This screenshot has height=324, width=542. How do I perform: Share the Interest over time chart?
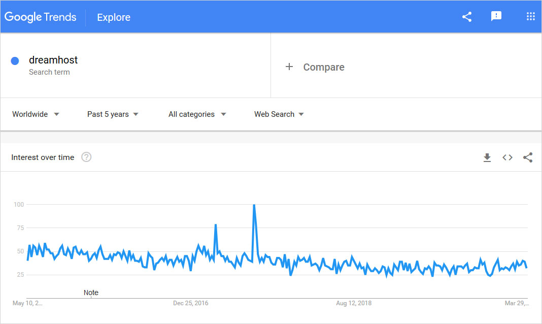528,157
